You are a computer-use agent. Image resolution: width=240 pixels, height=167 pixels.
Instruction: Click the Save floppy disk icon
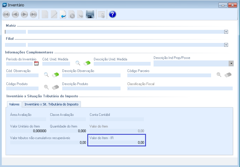[x=90, y=15]
